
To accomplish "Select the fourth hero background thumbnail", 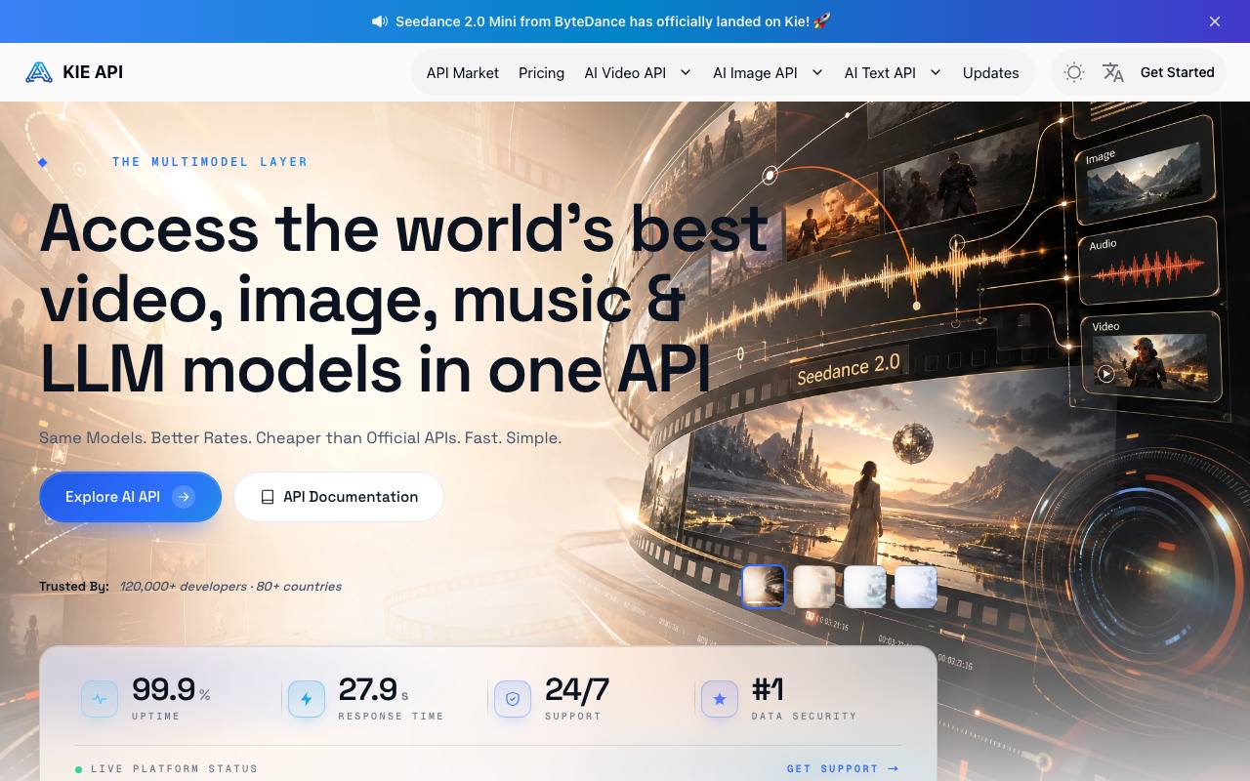I will coord(916,587).
